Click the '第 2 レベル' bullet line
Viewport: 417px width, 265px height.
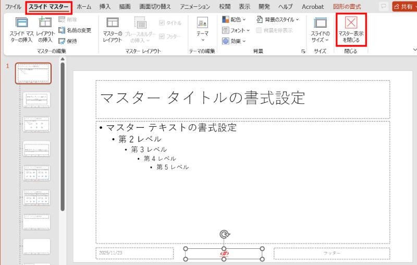coord(140,139)
